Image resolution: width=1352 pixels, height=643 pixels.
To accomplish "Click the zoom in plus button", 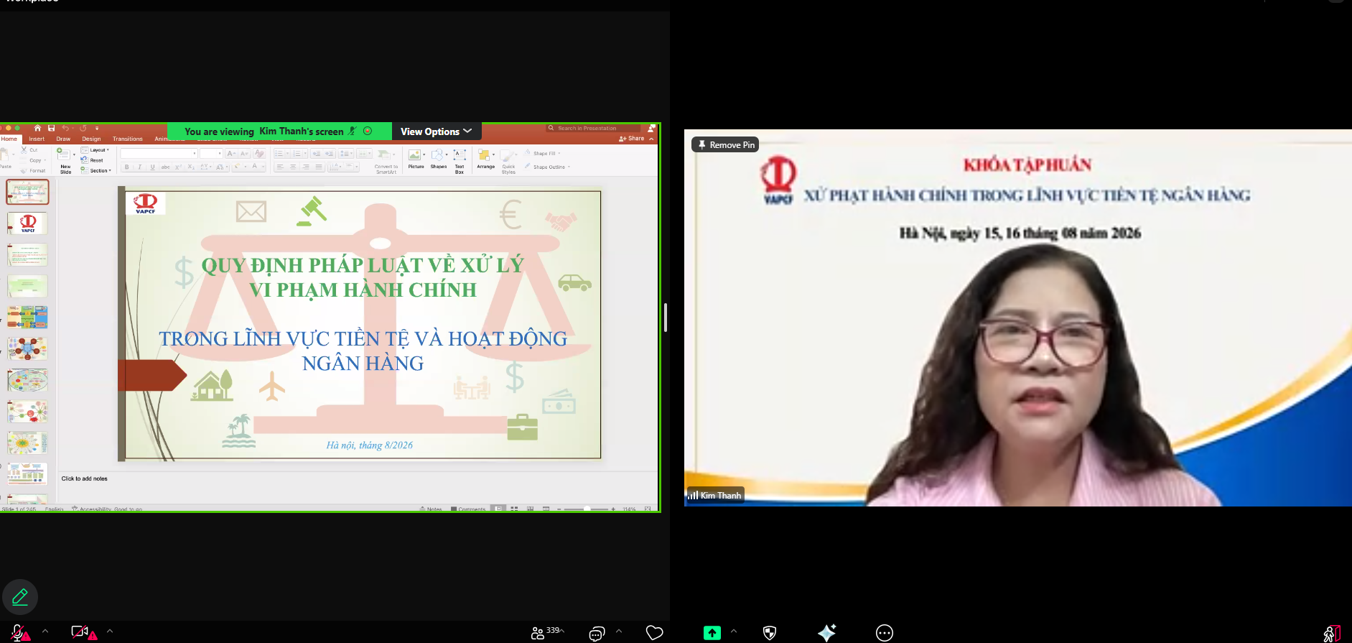I will (x=613, y=509).
